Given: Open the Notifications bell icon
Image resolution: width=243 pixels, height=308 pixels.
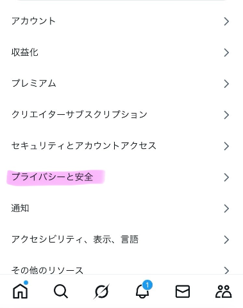Looking at the screenshot, I should coord(142,291).
